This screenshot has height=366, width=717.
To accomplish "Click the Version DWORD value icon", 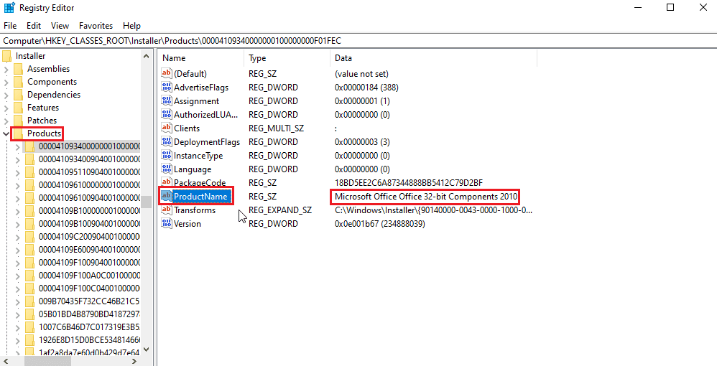I will [x=167, y=224].
